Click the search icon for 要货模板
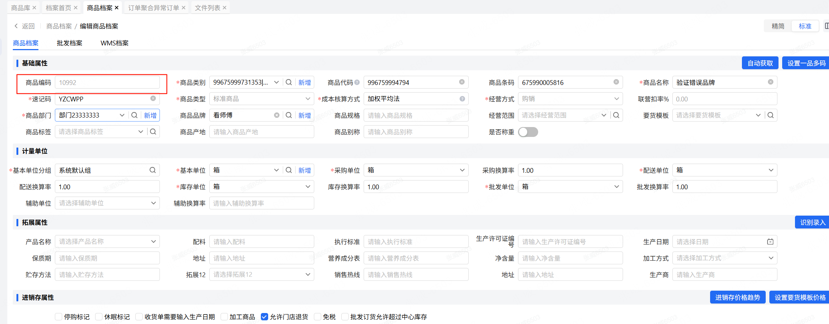829x324 pixels. 770,115
